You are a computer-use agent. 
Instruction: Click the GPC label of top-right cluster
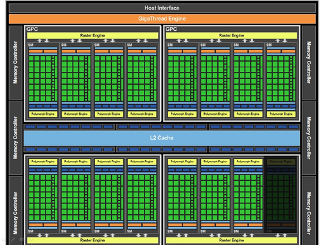point(171,29)
